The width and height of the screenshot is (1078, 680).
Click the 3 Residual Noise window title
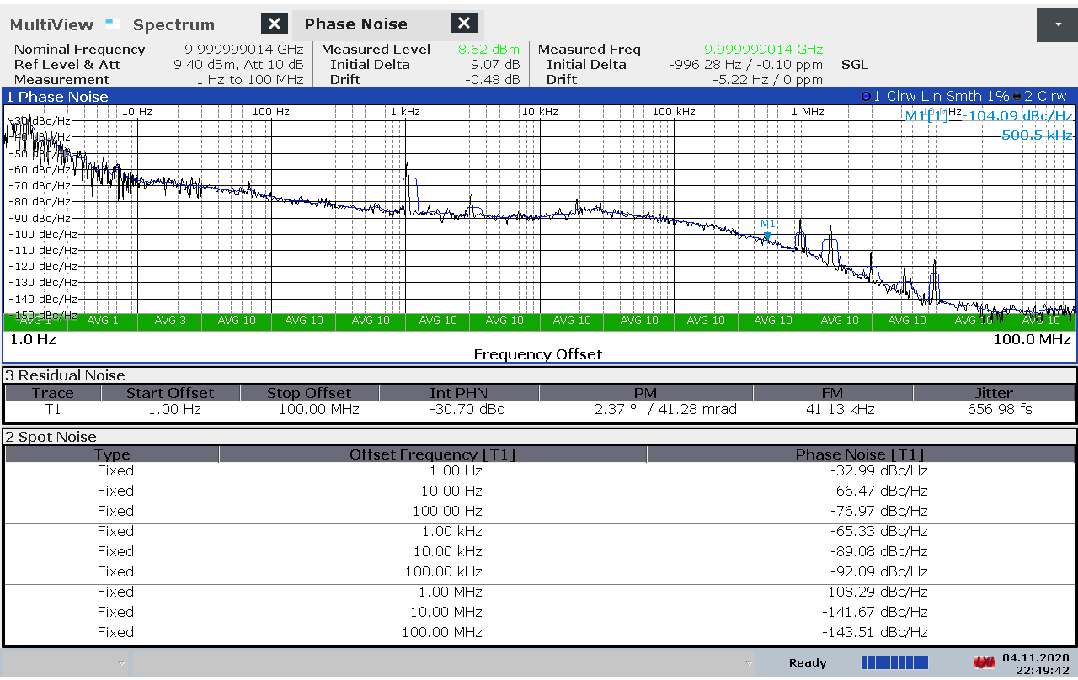66,375
